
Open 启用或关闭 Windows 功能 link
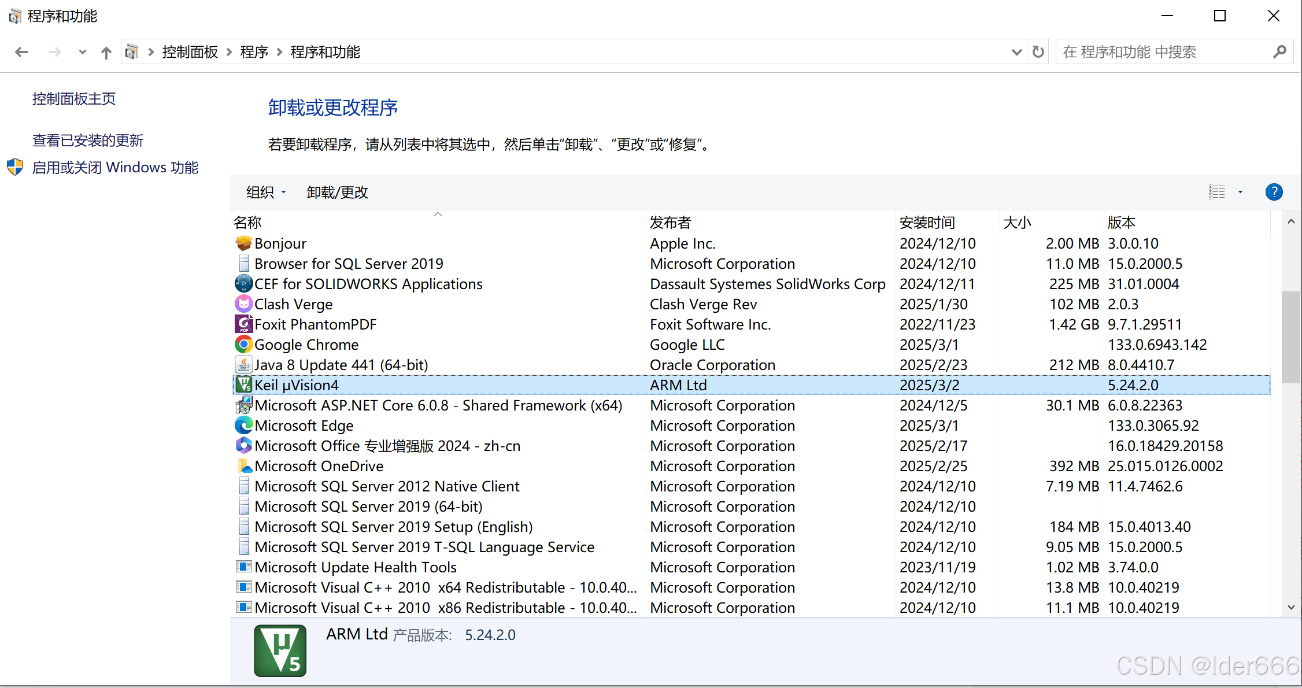click(115, 167)
